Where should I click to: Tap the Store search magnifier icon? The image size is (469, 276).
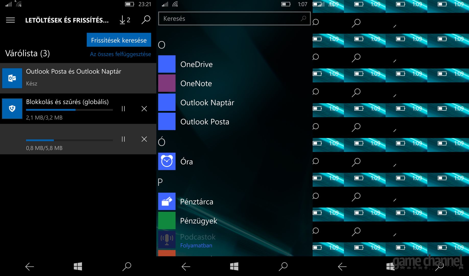click(x=146, y=20)
